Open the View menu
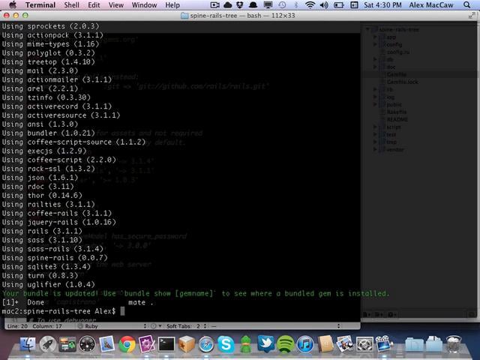The image size is (480, 360). (116, 5)
